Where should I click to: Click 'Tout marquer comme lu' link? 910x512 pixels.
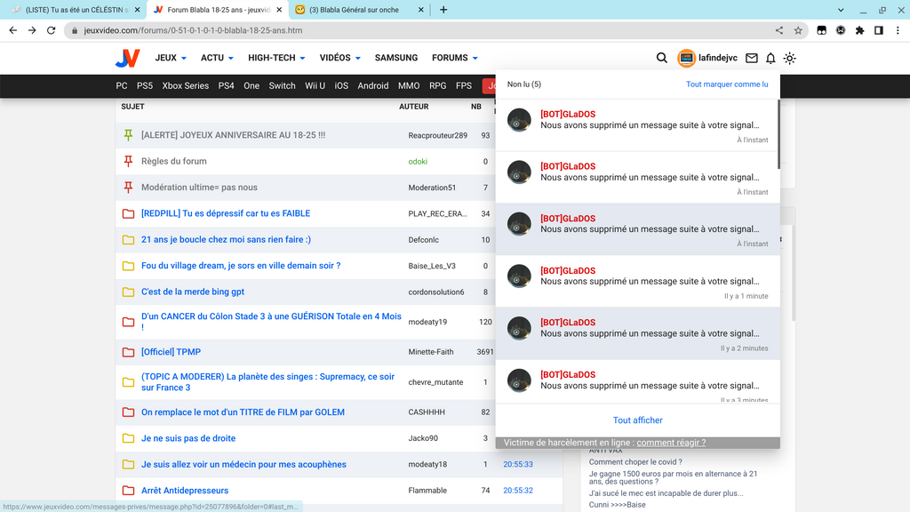click(x=727, y=84)
